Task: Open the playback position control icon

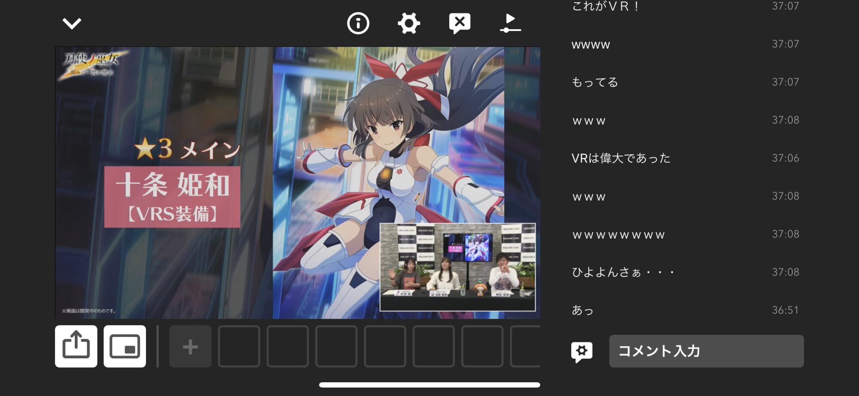Action: click(510, 23)
